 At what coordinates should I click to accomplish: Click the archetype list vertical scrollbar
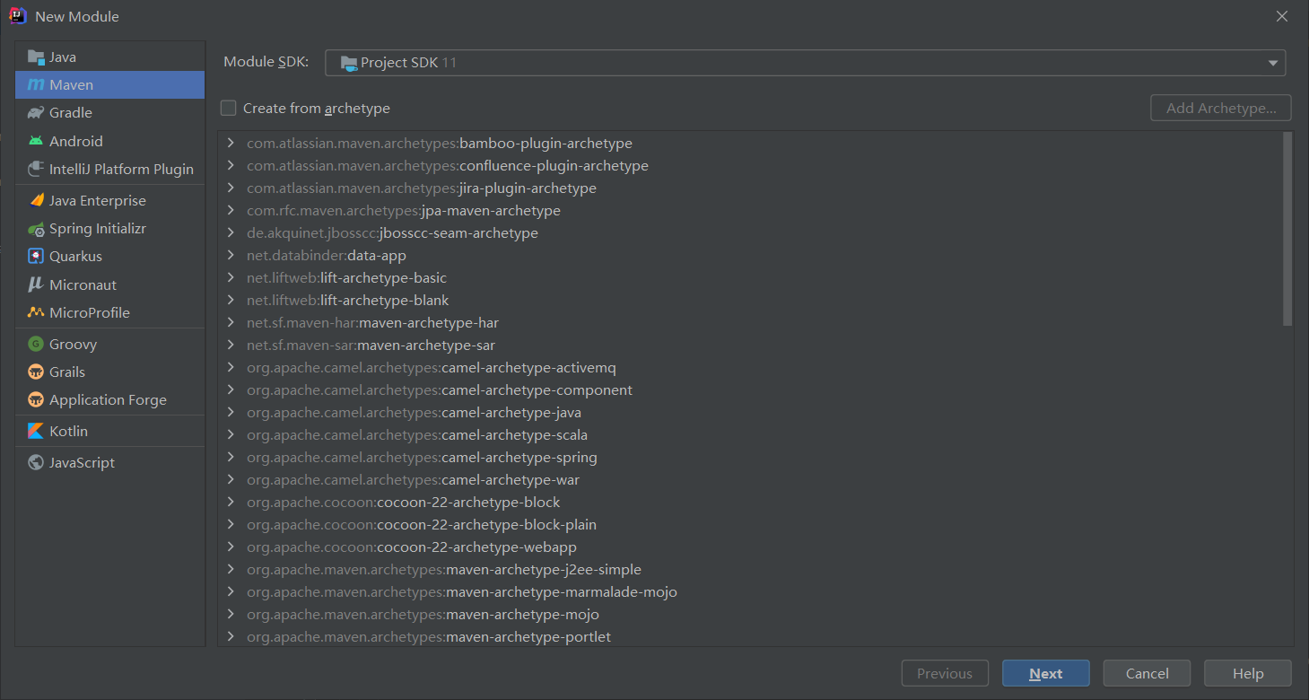(x=1287, y=229)
